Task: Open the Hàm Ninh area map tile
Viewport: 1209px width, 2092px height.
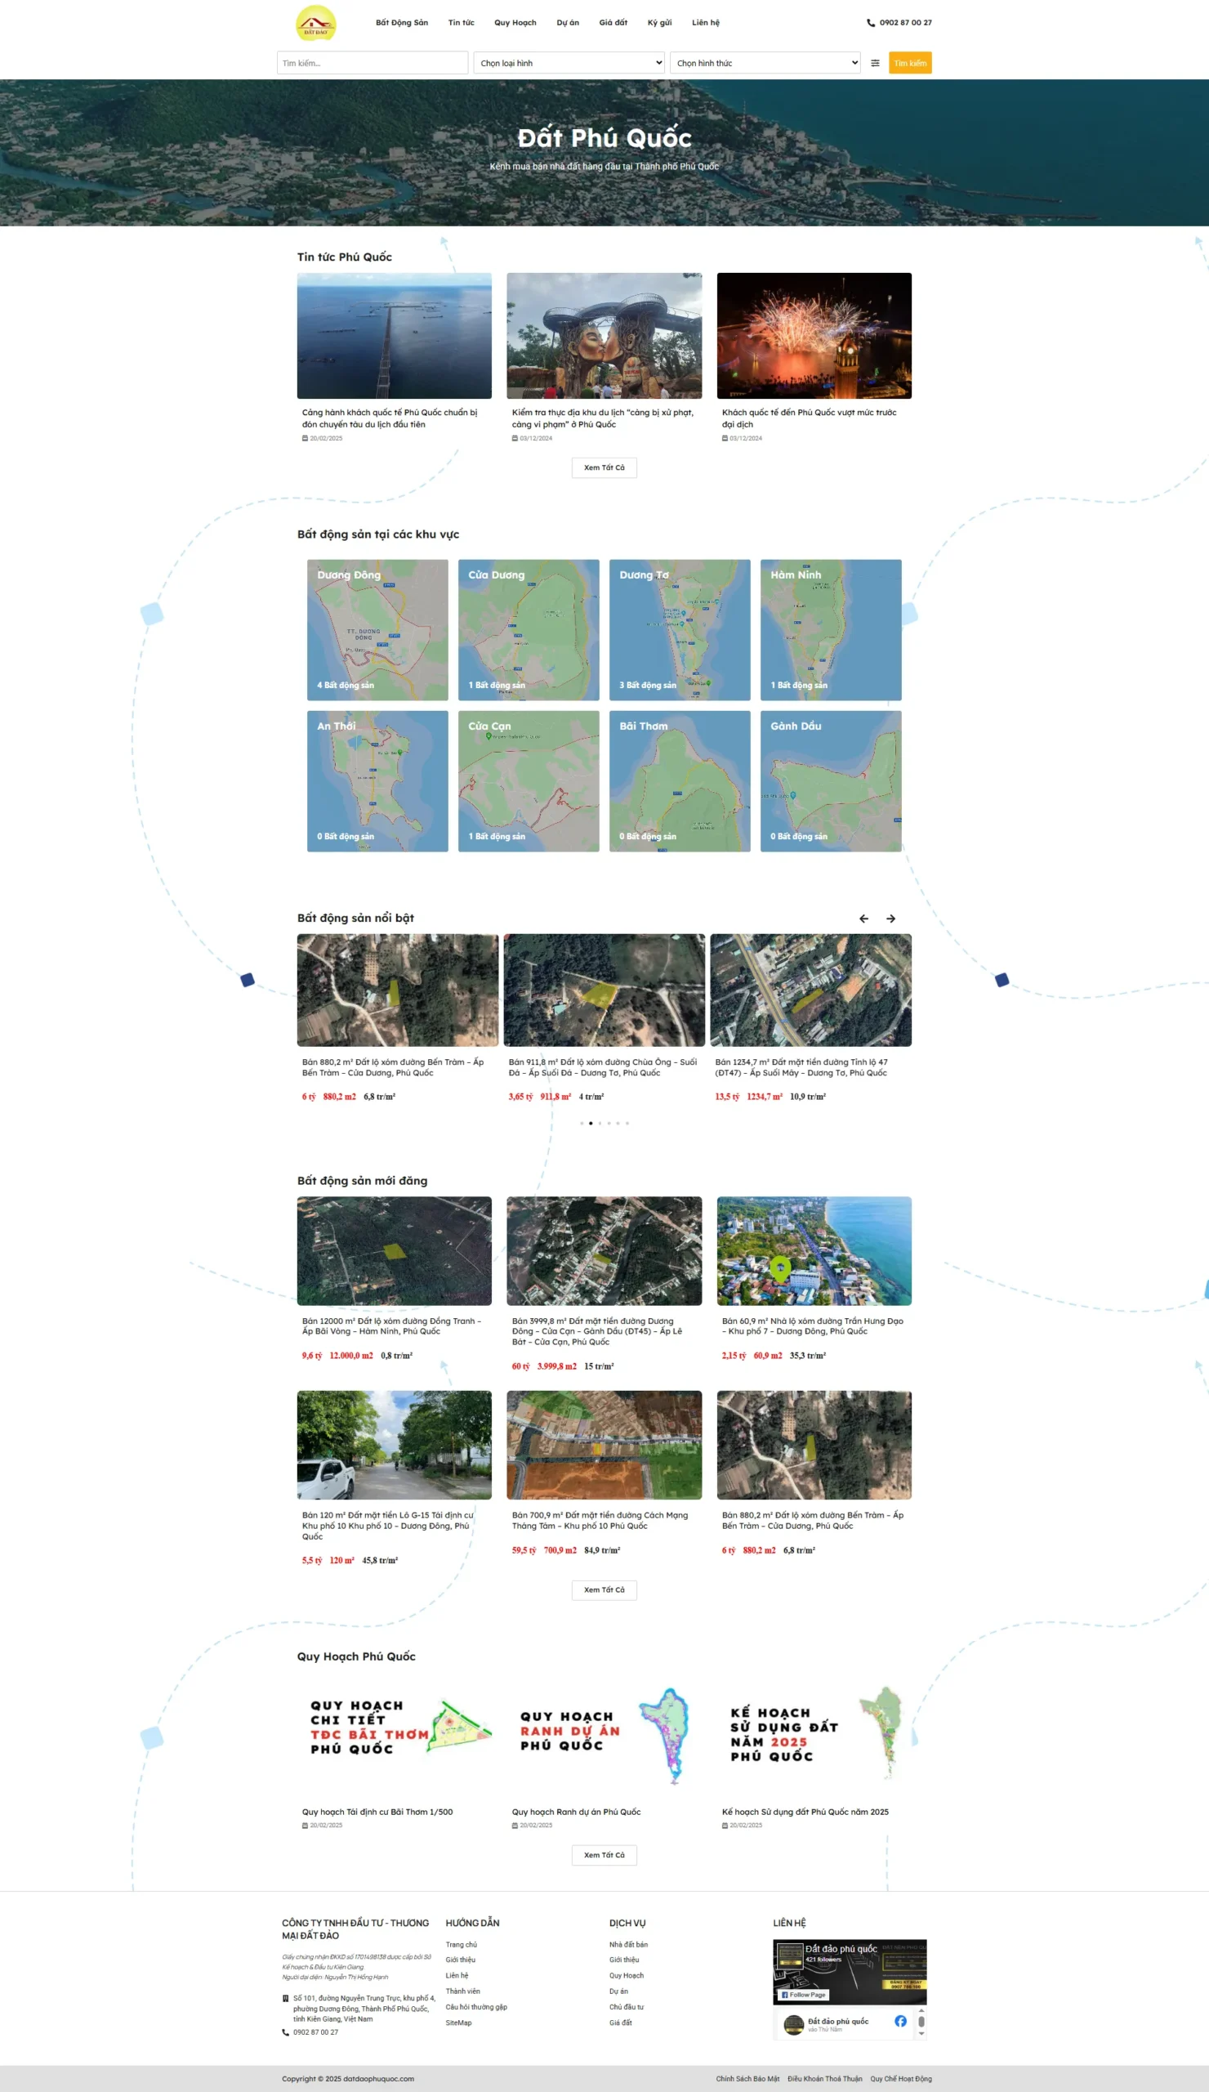Action: click(x=831, y=630)
